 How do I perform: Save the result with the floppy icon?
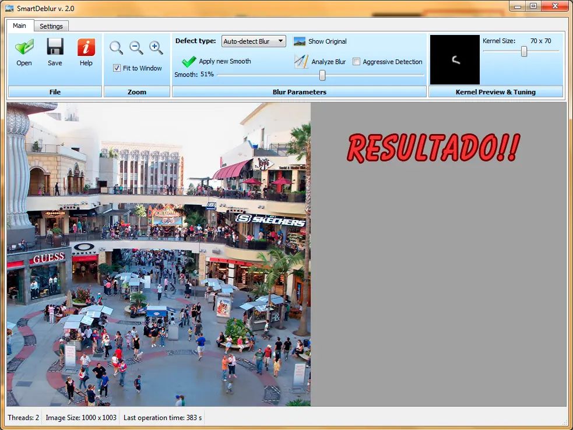[x=55, y=47]
